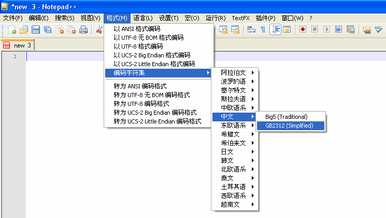Open the 编辑(E) menu

point(38,18)
